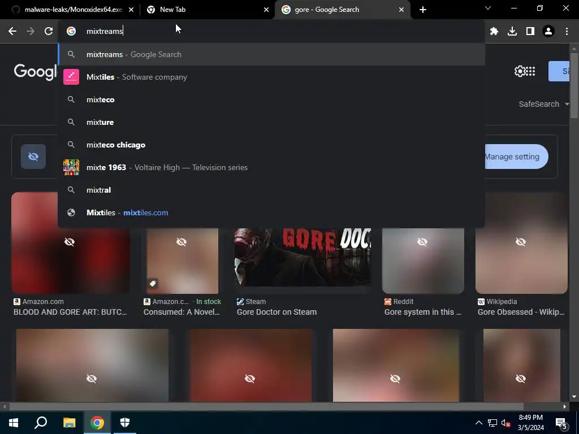This screenshot has width=579, height=434.
Task: Show hidden system tray icons chevron
Action: point(478,423)
